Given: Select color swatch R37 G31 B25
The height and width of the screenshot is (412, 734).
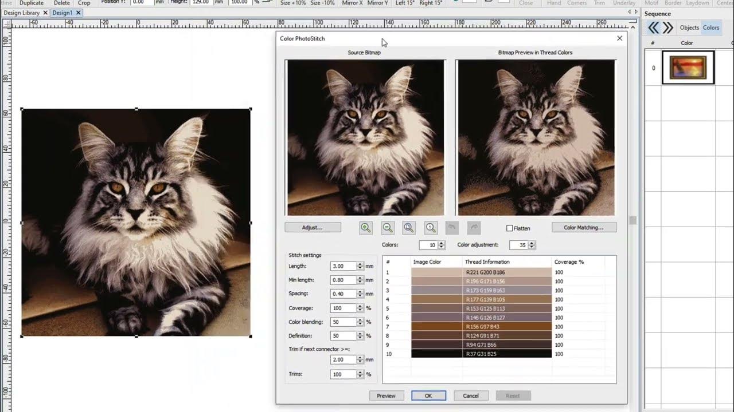Looking at the screenshot, I should tap(436, 354).
